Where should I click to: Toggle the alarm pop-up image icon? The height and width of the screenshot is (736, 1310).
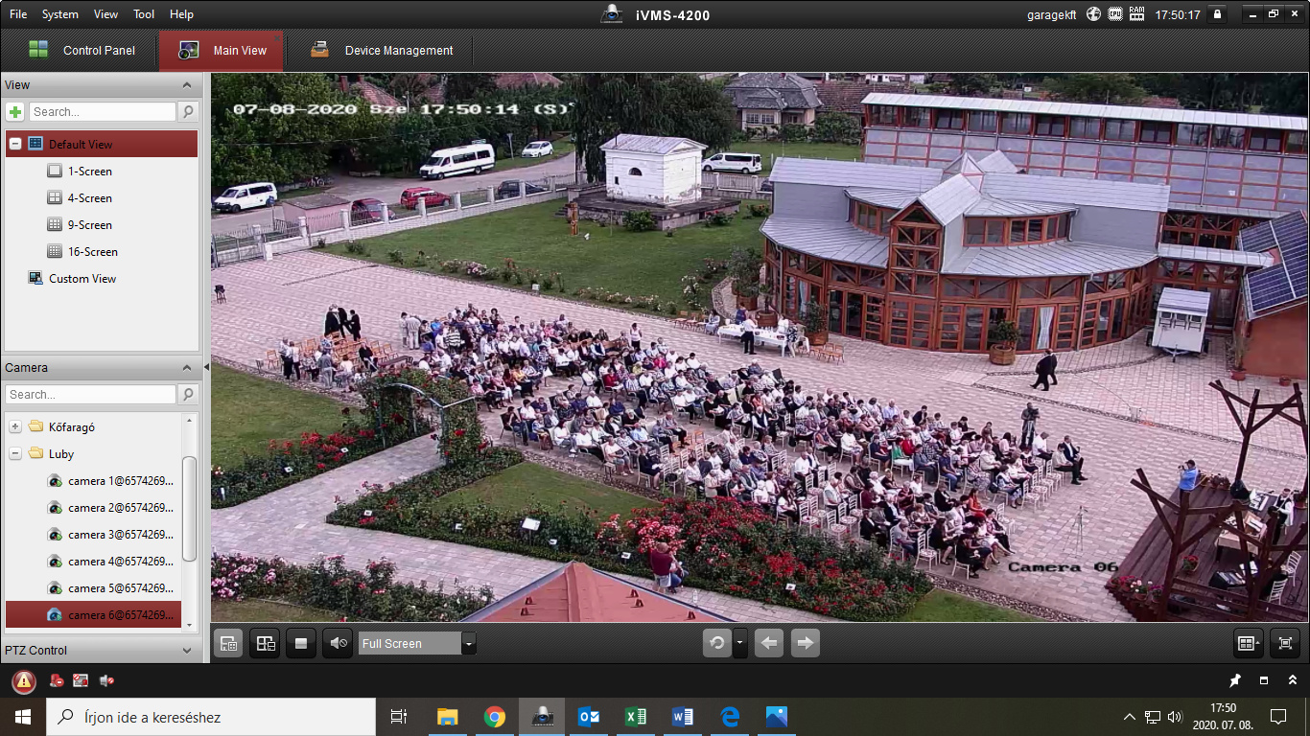[x=82, y=680]
